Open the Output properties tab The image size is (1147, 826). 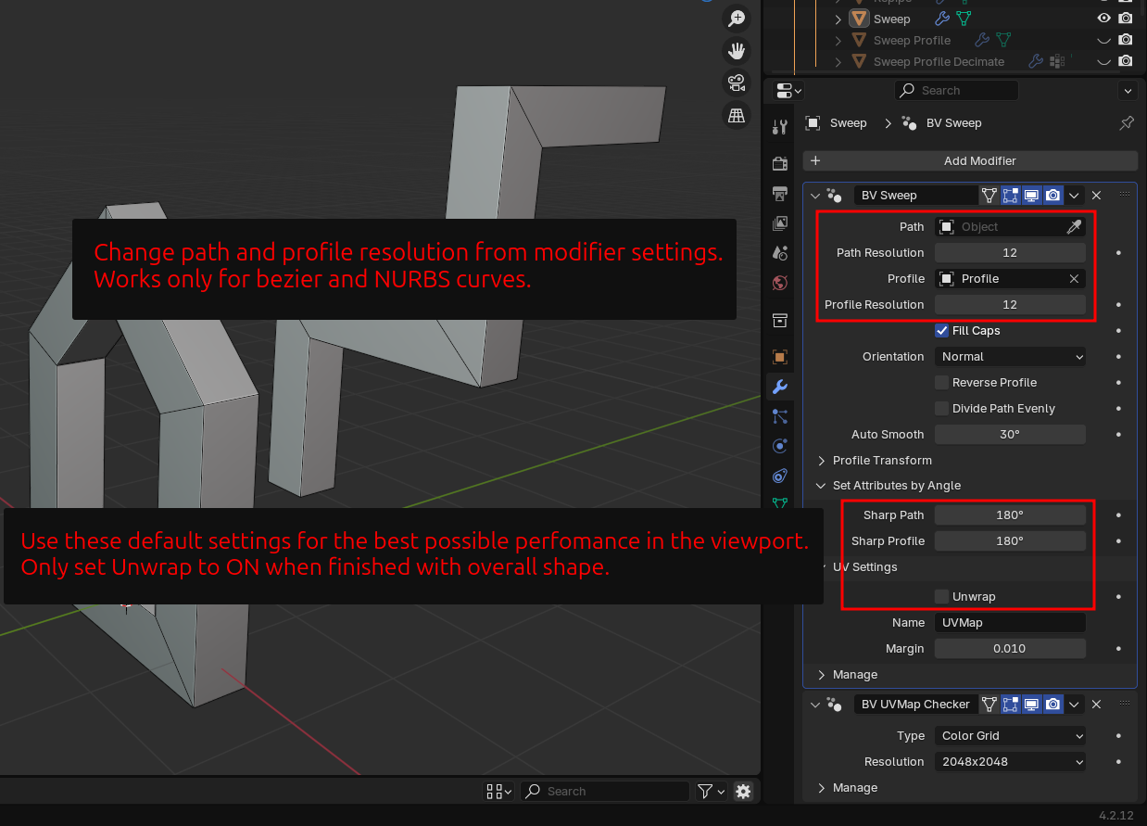point(780,193)
